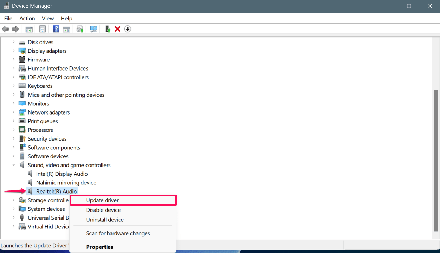440x253 pixels.
Task: Click the black down-arrow Disable device icon
Action: [x=128, y=29]
